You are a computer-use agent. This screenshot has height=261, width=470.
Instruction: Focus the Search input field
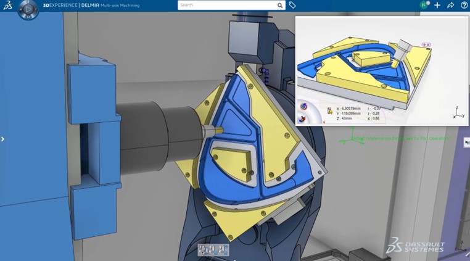227,5
